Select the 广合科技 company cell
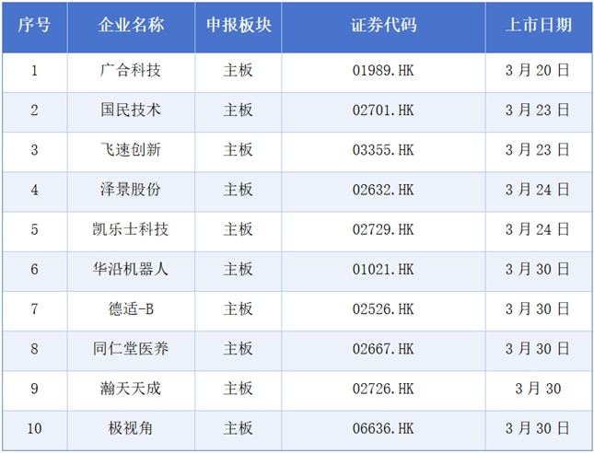 point(131,70)
